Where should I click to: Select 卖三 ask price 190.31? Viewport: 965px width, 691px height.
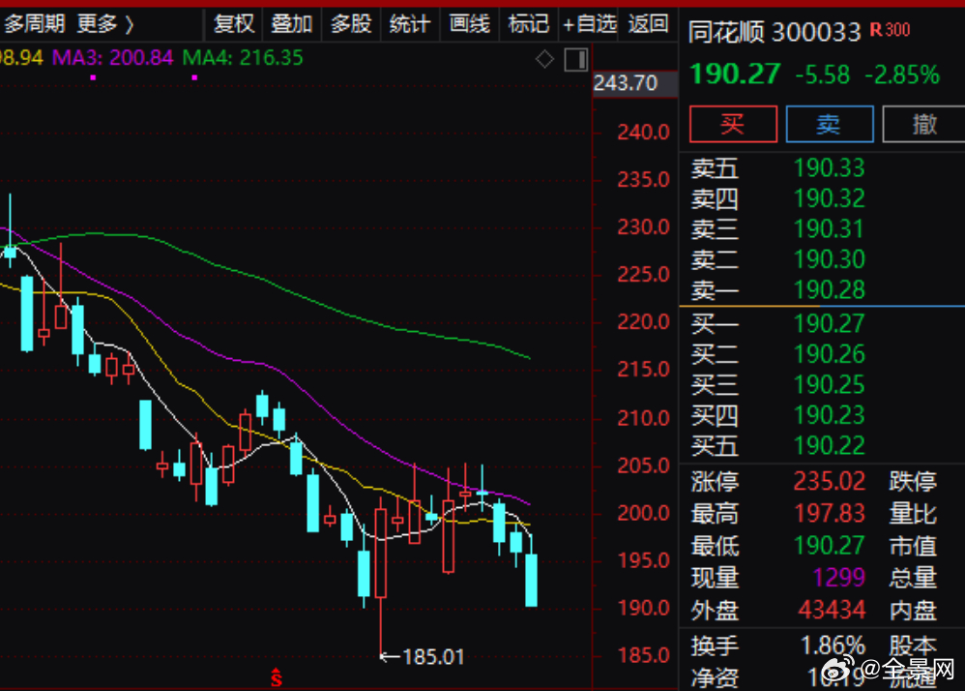click(829, 229)
